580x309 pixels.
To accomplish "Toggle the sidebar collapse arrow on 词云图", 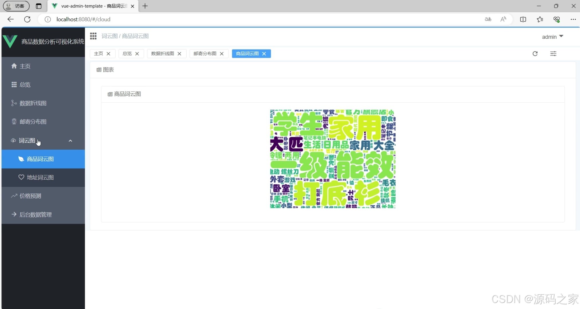I will tap(70, 140).
